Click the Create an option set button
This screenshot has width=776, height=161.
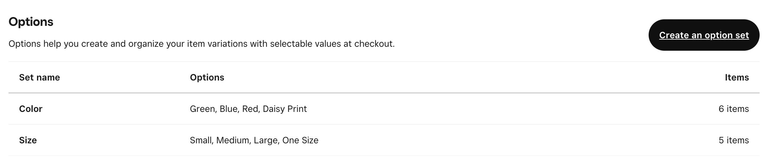click(x=704, y=35)
